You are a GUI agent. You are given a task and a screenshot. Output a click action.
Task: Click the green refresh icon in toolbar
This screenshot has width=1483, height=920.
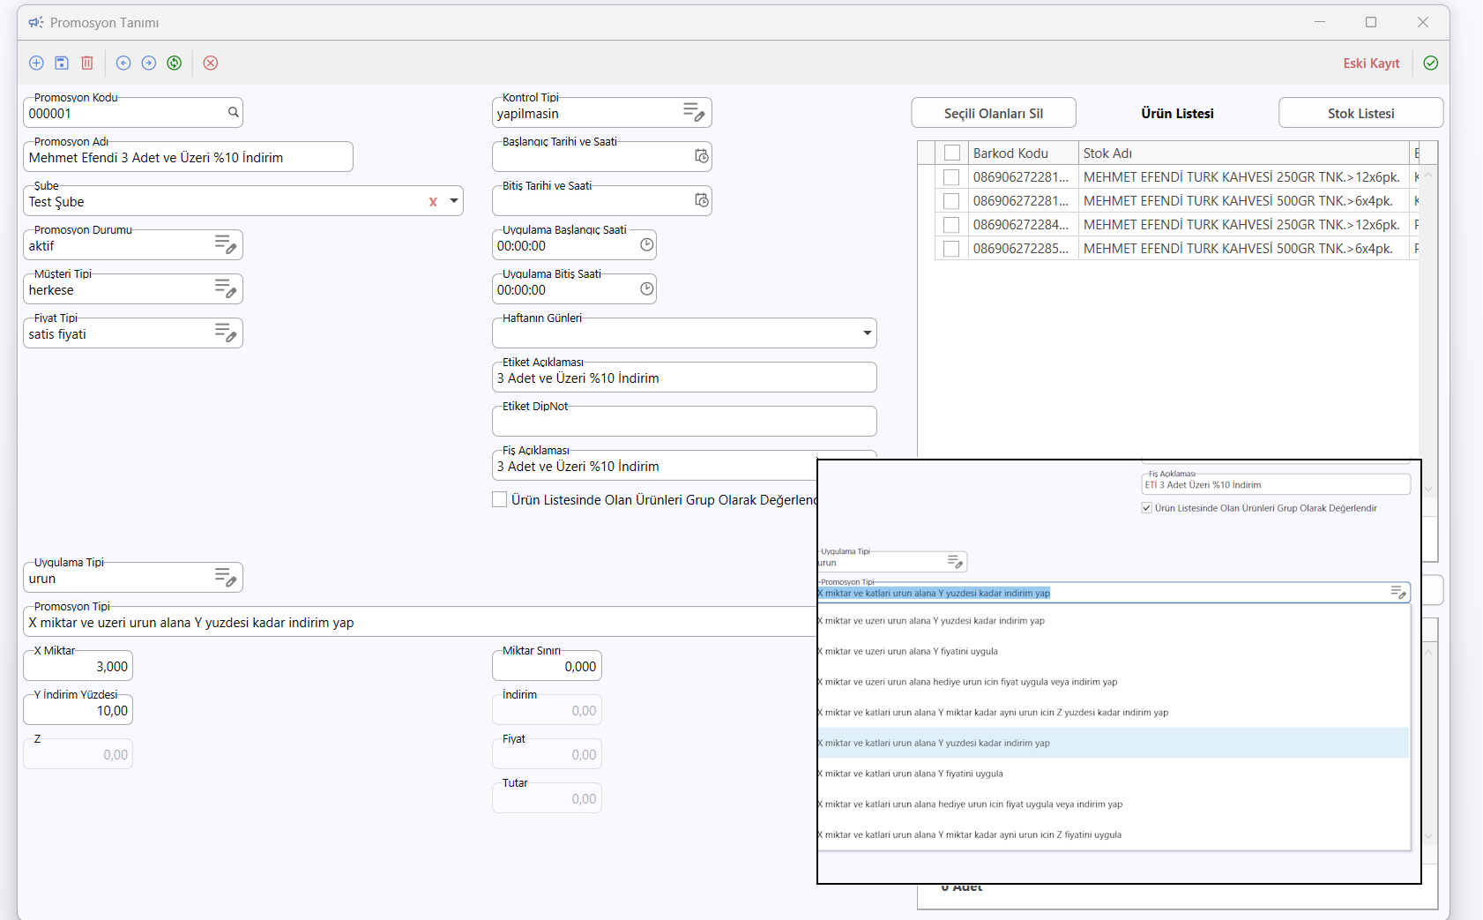pos(175,63)
